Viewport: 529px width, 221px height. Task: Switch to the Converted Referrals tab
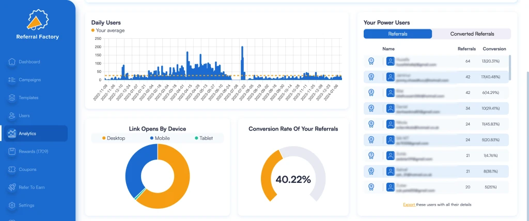click(x=472, y=34)
